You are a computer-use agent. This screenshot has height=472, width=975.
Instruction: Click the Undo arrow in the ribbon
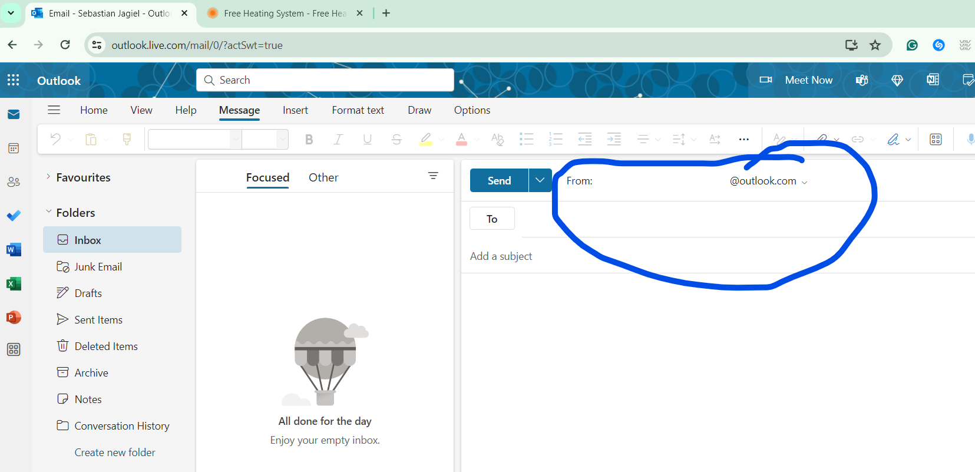[55, 139]
